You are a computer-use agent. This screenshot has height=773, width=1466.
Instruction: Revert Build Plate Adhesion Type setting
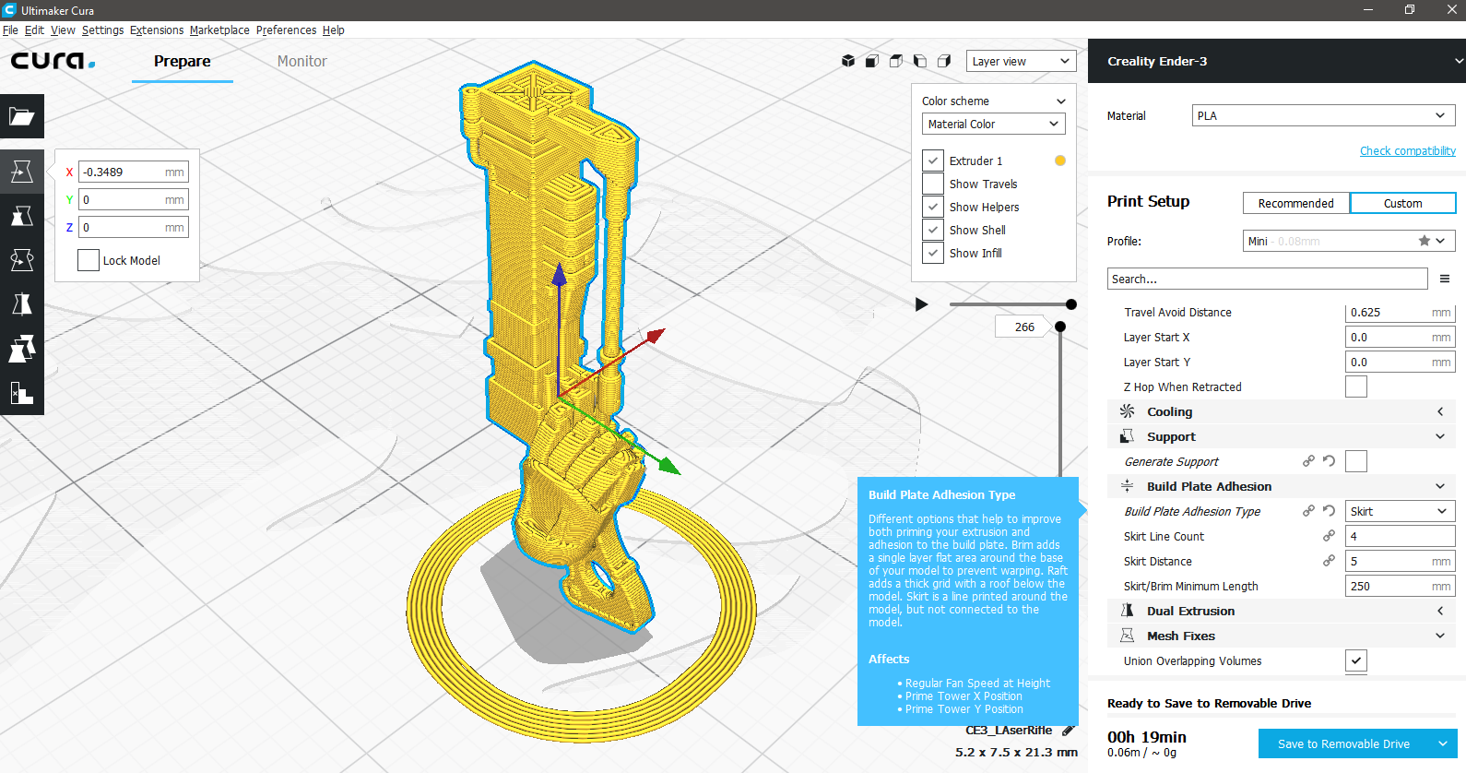pyautogui.click(x=1329, y=511)
